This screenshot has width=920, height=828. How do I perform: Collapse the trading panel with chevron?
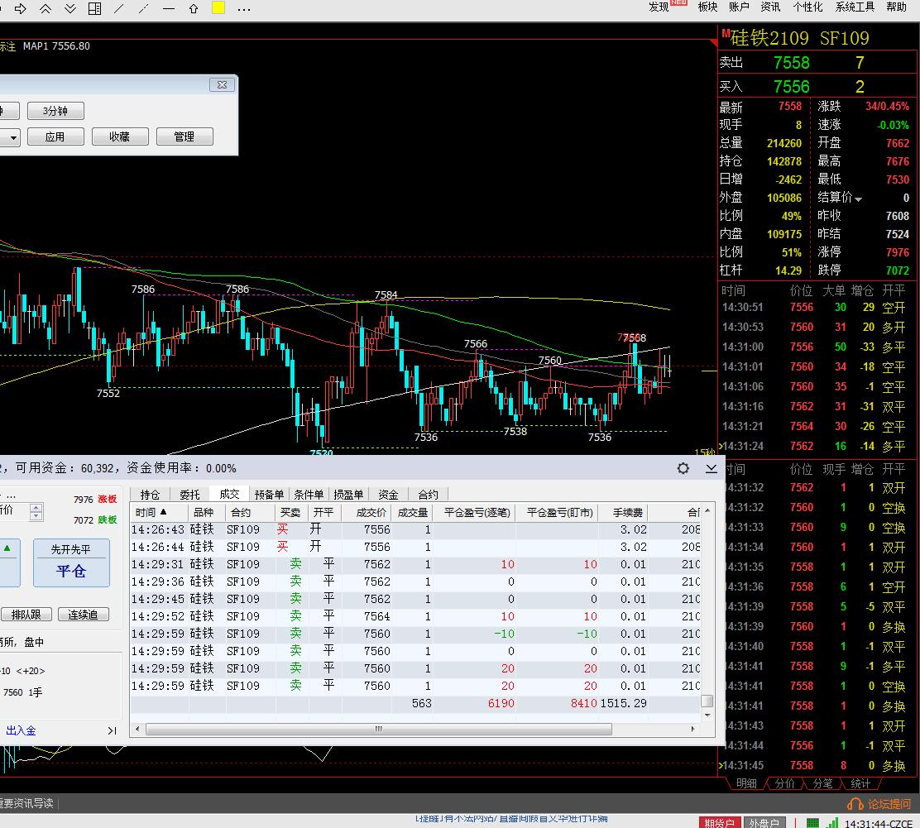pos(711,468)
